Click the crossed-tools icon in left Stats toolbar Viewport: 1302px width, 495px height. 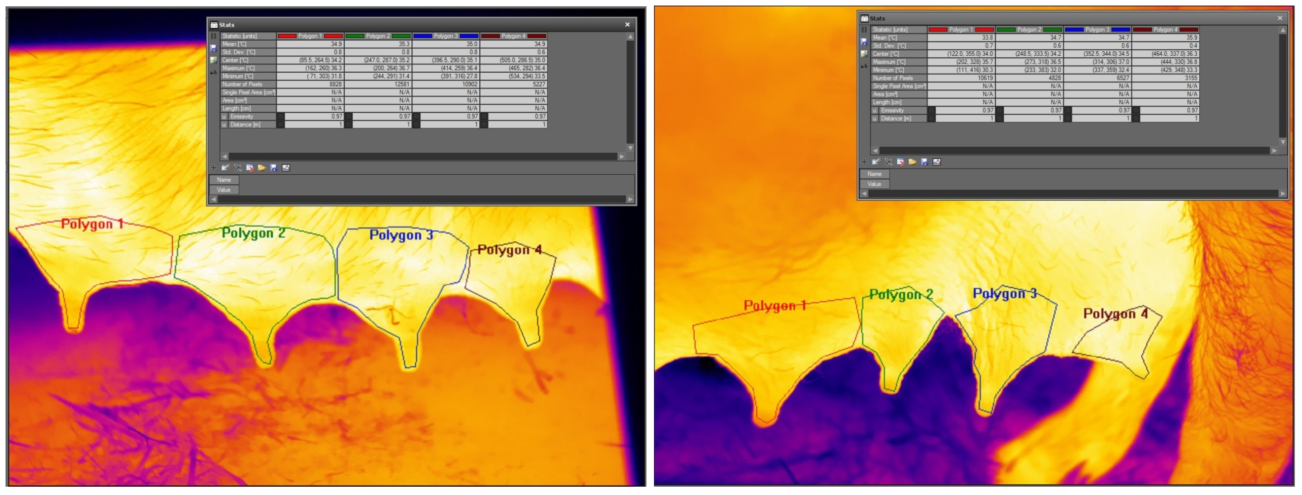click(x=237, y=168)
